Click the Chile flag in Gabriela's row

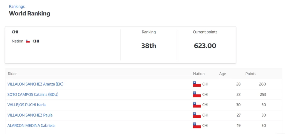[x=197, y=125]
